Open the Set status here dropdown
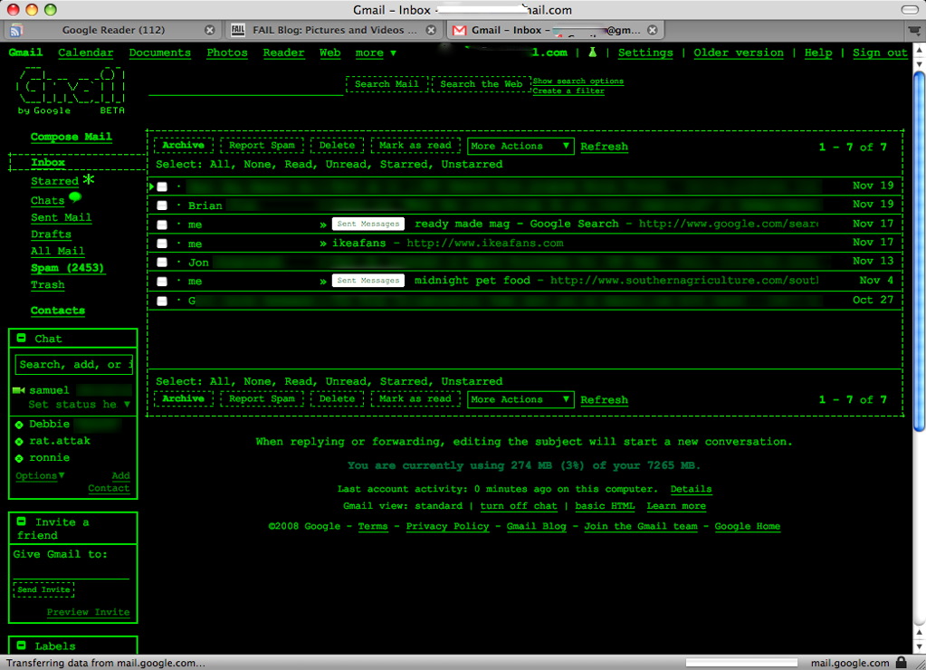 pyautogui.click(x=79, y=405)
